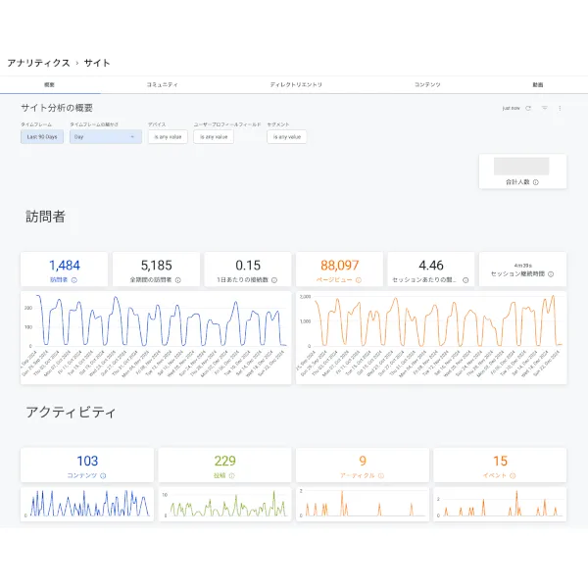Screen dimensions: 588x588
Task: Expand the 'Day' timeframe granularity dropdown
Action: tap(106, 137)
